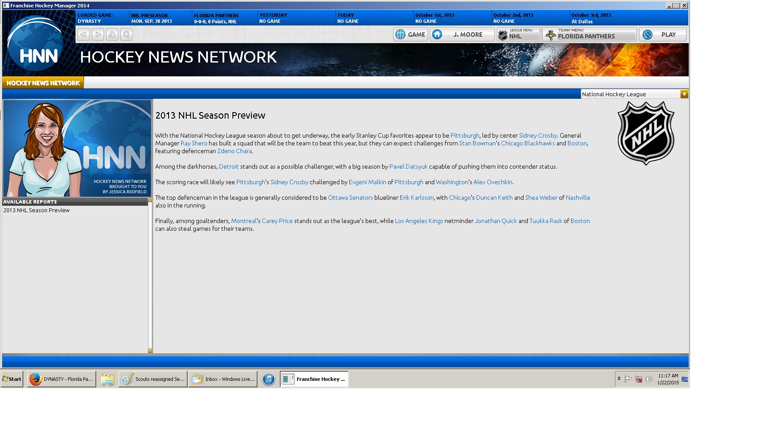The height and width of the screenshot is (427, 759).
Task: Follow the Washington team link
Action: coord(452,182)
